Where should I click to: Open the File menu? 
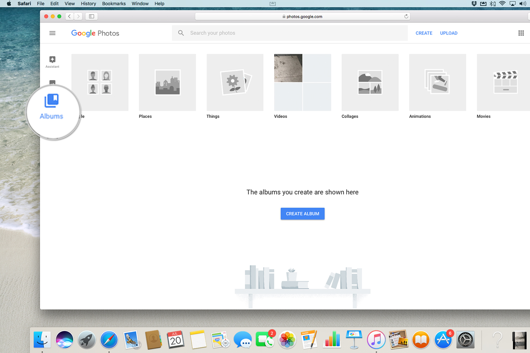pyautogui.click(x=41, y=4)
